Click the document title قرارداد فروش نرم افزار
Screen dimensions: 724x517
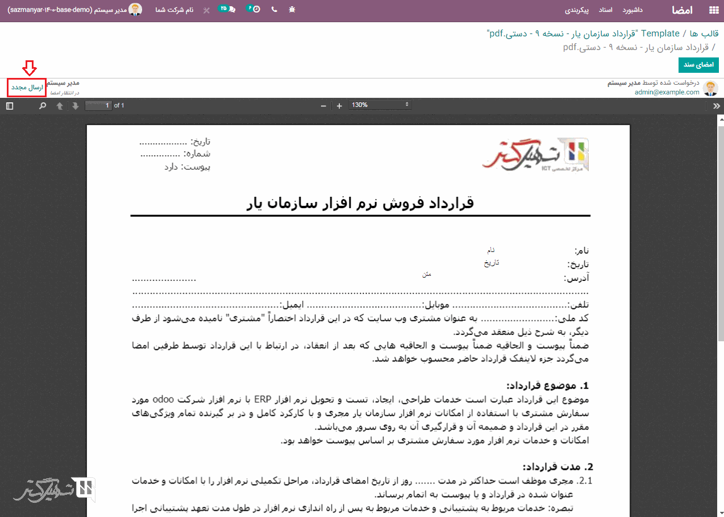pos(361,204)
